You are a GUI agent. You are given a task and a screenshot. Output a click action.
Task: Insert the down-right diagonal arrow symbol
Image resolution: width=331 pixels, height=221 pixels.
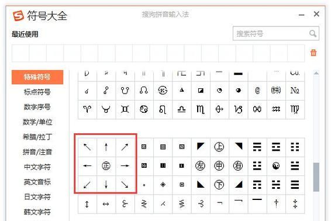125,185
